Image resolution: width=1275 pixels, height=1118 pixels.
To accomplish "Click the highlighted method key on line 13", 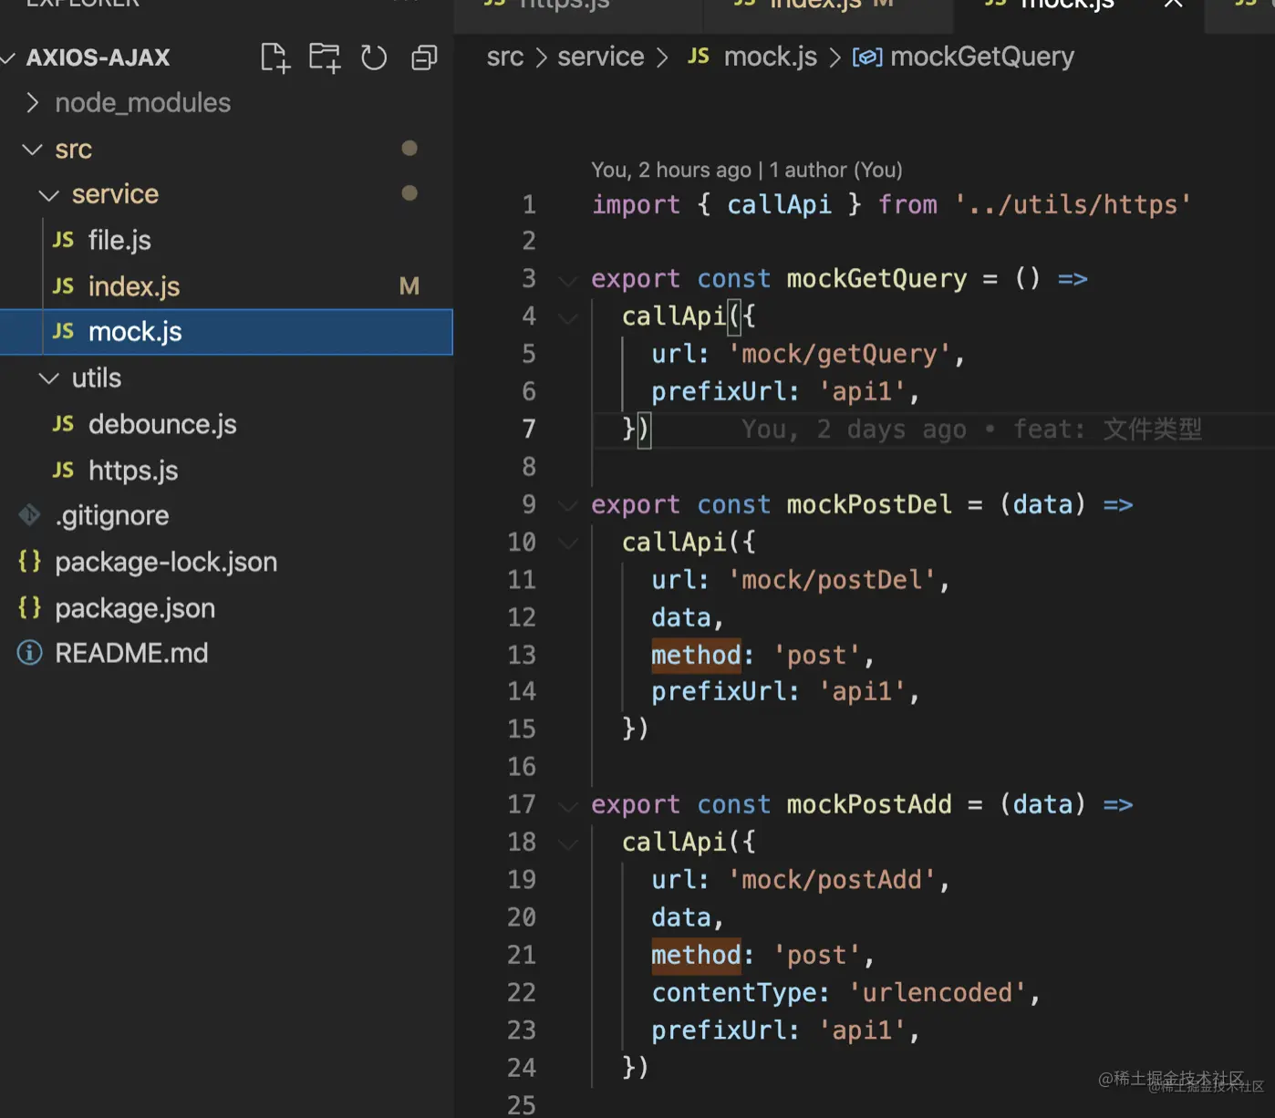I will coord(697,655).
